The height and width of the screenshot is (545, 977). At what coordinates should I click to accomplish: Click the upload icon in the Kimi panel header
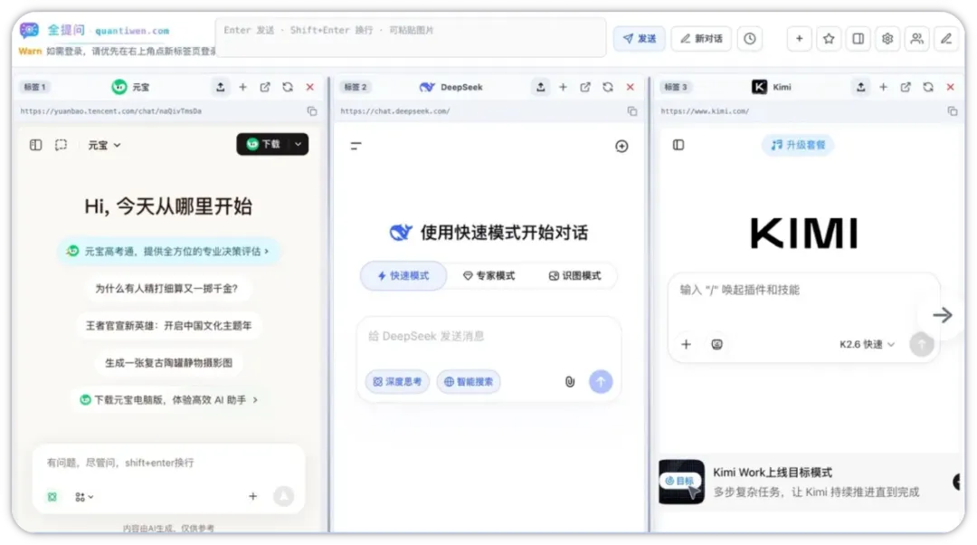click(861, 87)
